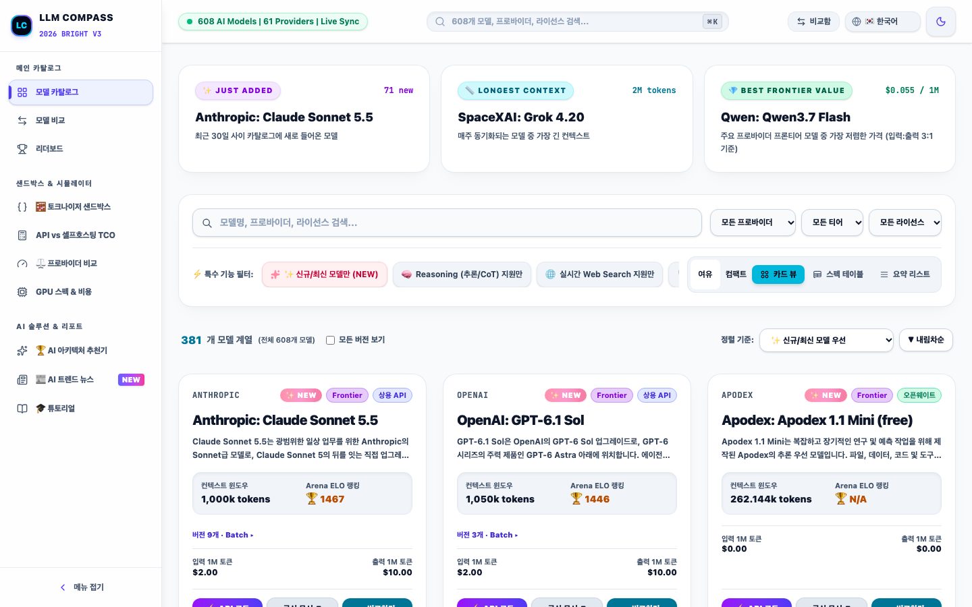The width and height of the screenshot is (972, 607).
Task: Toggle dark mode with the moon icon
Action: [941, 22]
